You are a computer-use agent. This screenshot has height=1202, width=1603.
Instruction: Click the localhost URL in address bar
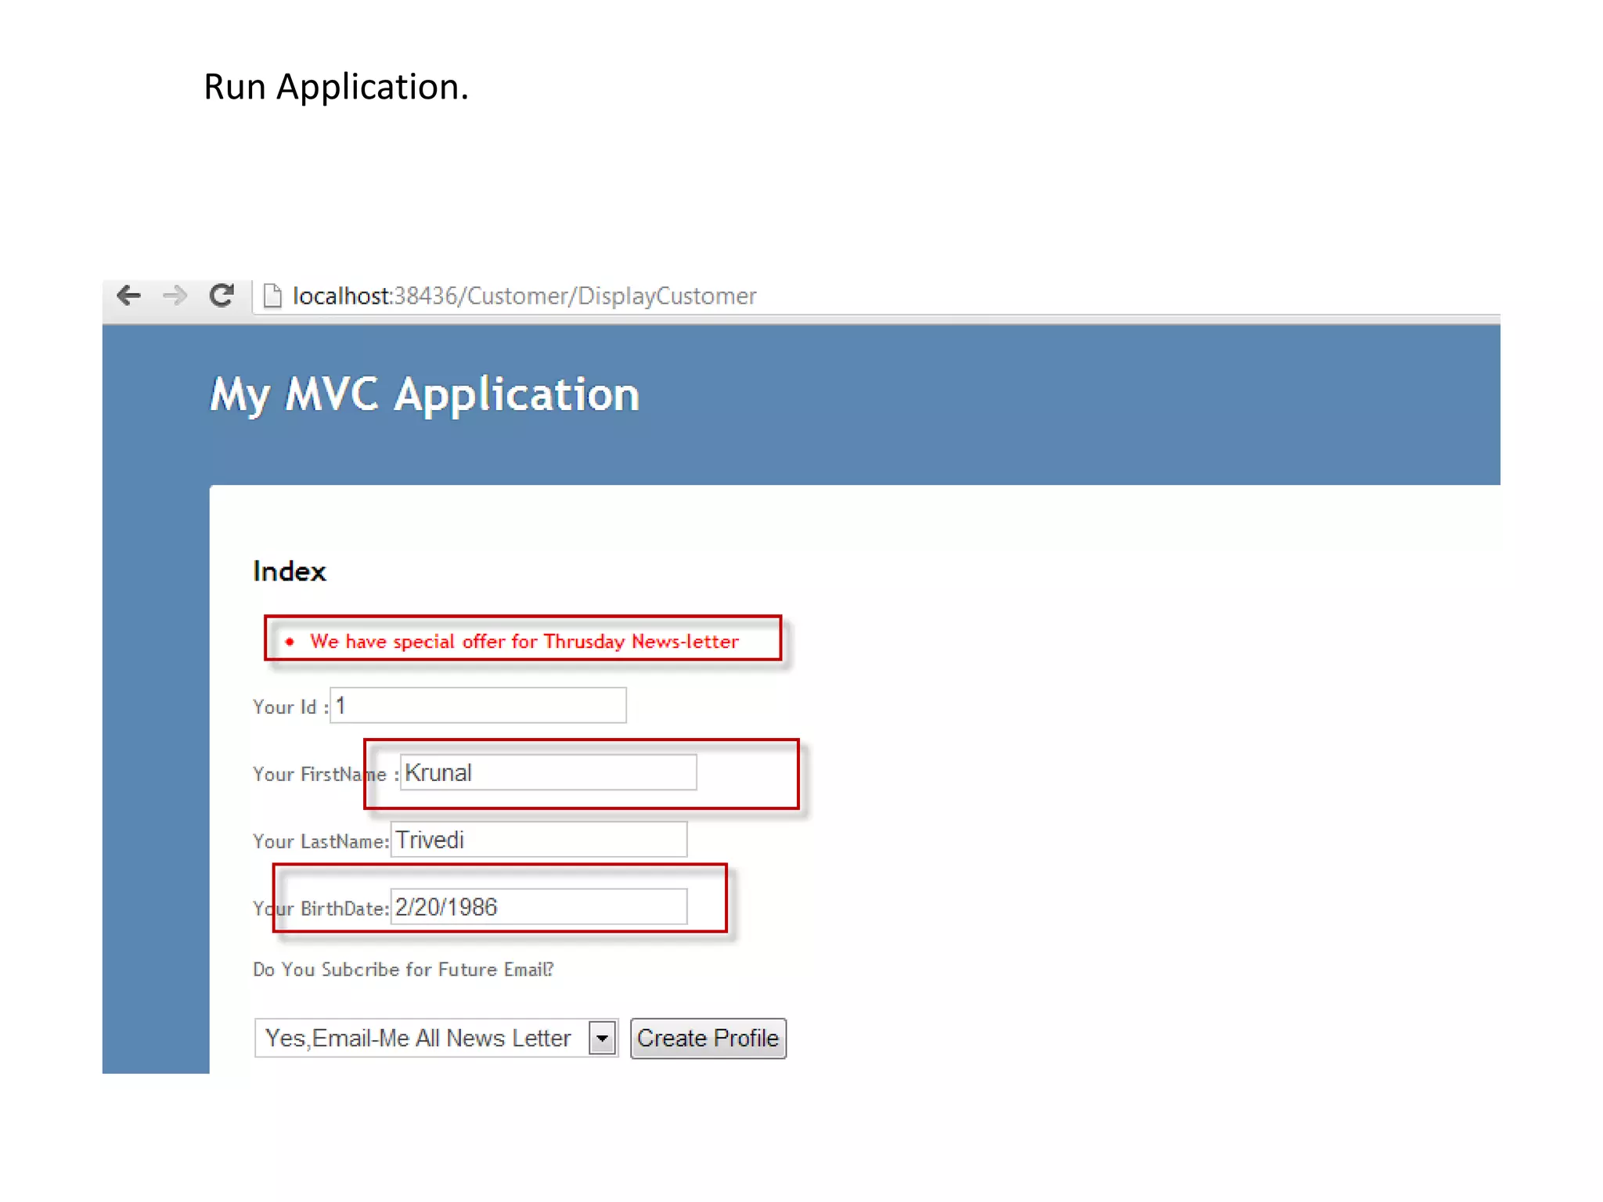click(x=524, y=297)
